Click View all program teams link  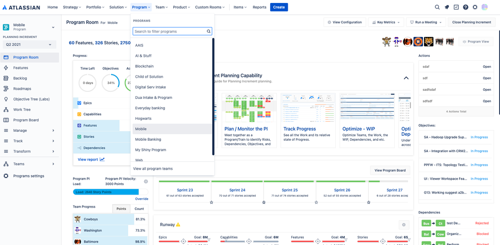pos(153,169)
